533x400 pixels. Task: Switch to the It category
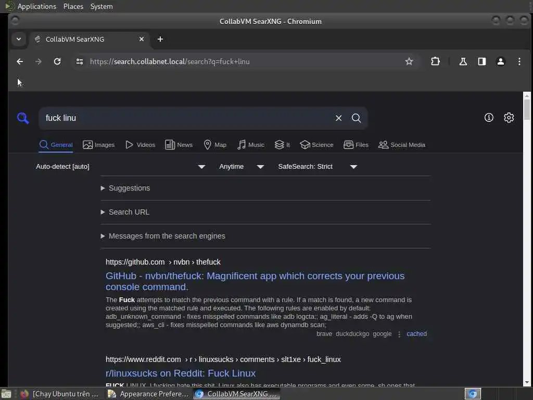[x=282, y=145]
